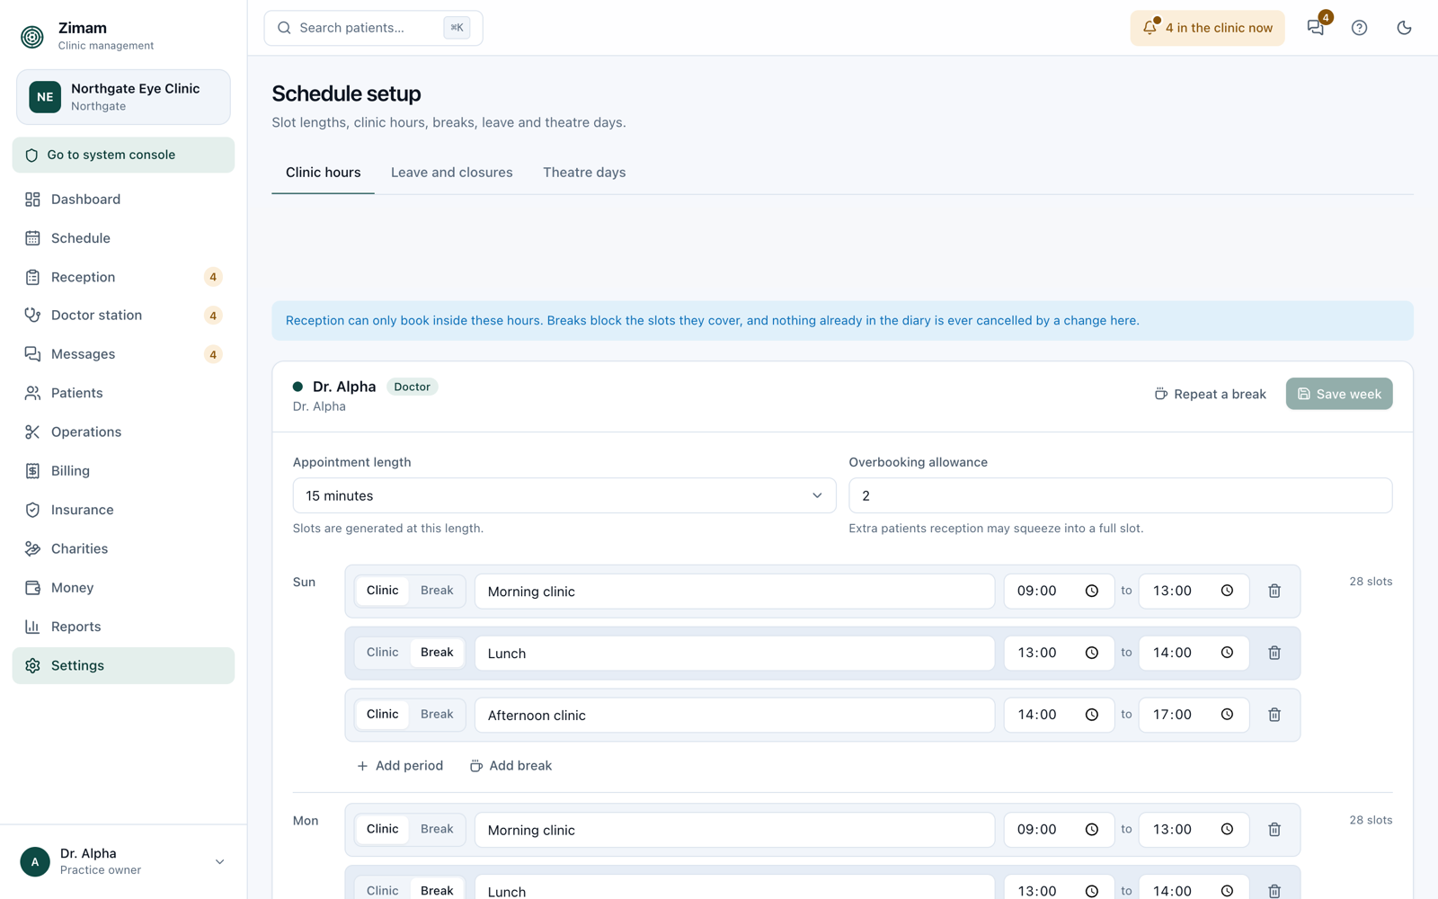This screenshot has width=1438, height=899.
Task: Set Monday Morning clinic row to Break
Action: pyautogui.click(x=437, y=829)
